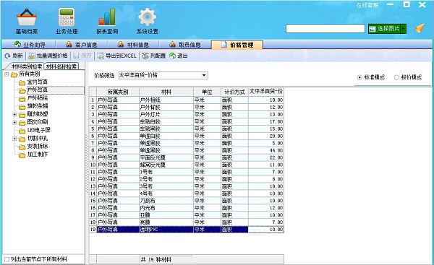Screen dimensions: 434x265
Task: Click the 退出 exit toolbar button
Action: [179, 56]
